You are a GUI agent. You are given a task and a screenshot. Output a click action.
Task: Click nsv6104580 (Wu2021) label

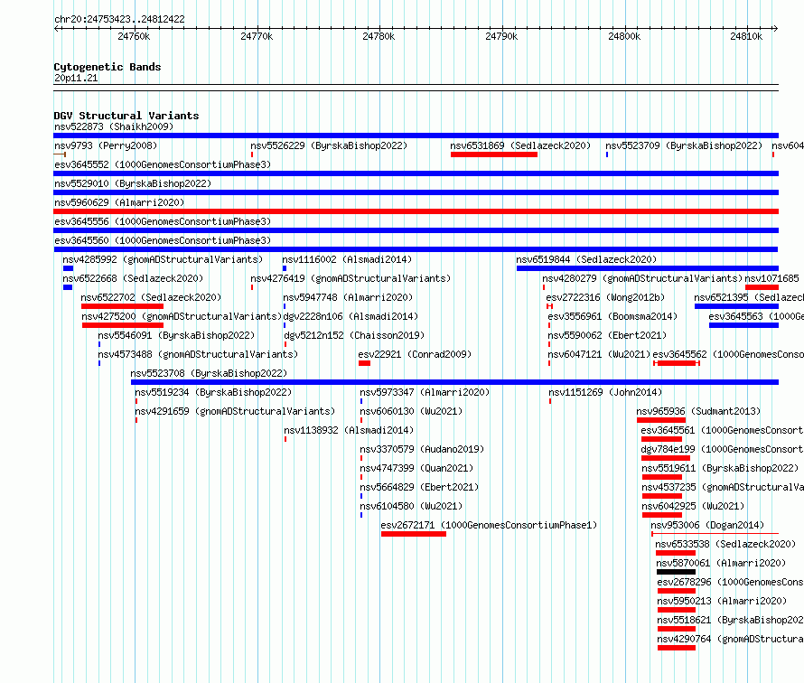tap(411, 506)
